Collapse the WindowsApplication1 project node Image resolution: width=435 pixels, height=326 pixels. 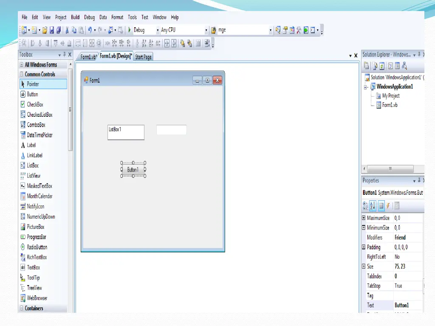pyautogui.click(x=366, y=87)
